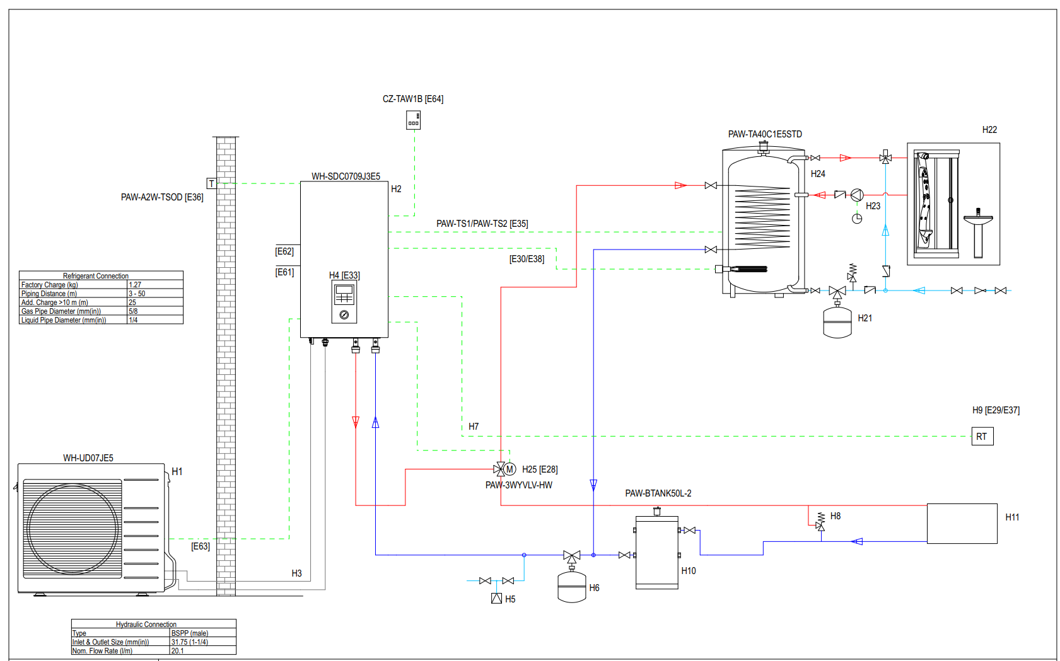
Task: Select the H5 drain symbol
Action: pos(496,599)
